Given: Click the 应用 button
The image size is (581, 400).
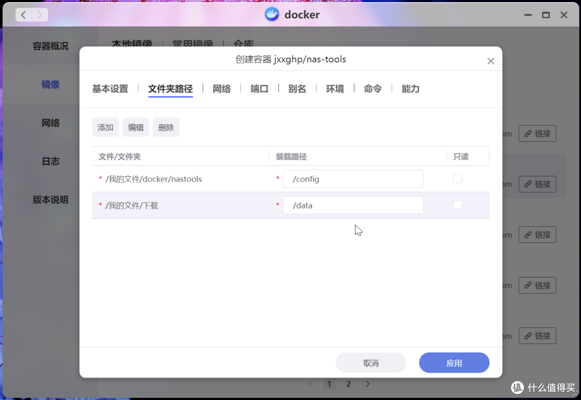Looking at the screenshot, I should (x=454, y=363).
